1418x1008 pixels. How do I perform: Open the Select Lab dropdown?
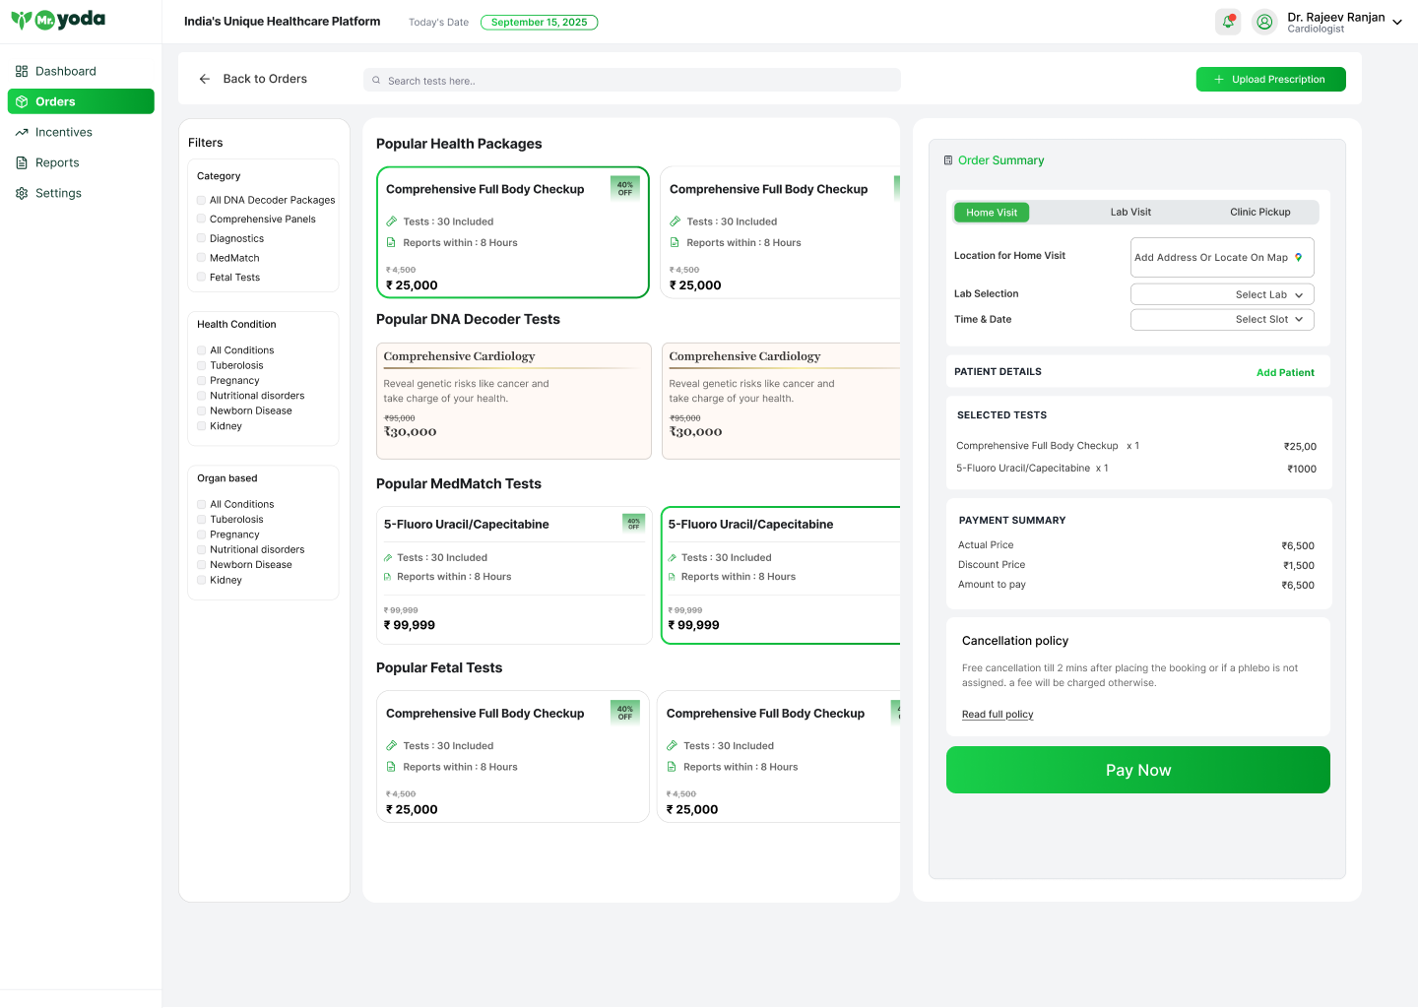(x=1222, y=294)
